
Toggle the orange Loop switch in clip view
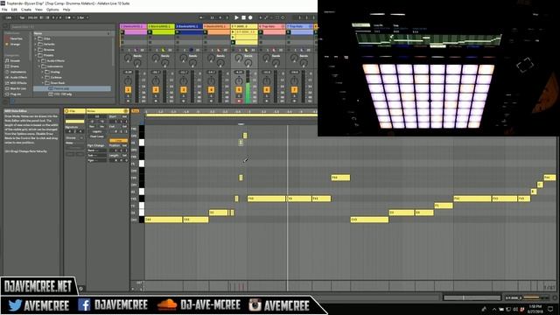pyautogui.click(x=118, y=141)
